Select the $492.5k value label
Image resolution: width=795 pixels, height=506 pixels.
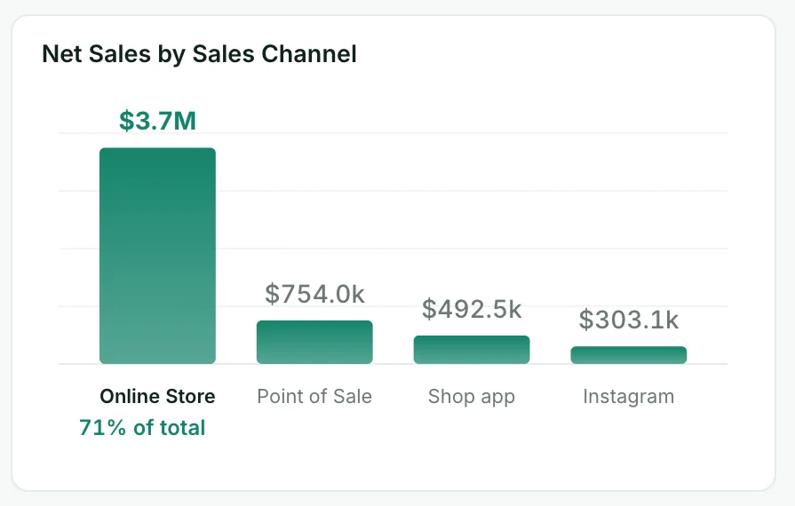coord(472,309)
